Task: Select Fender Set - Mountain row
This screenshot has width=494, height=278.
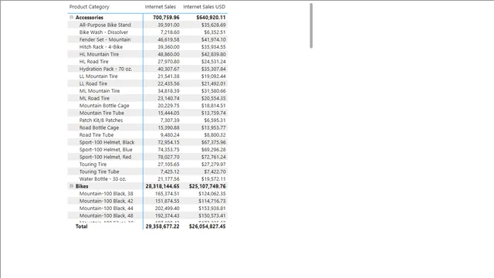Action: [x=147, y=39]
